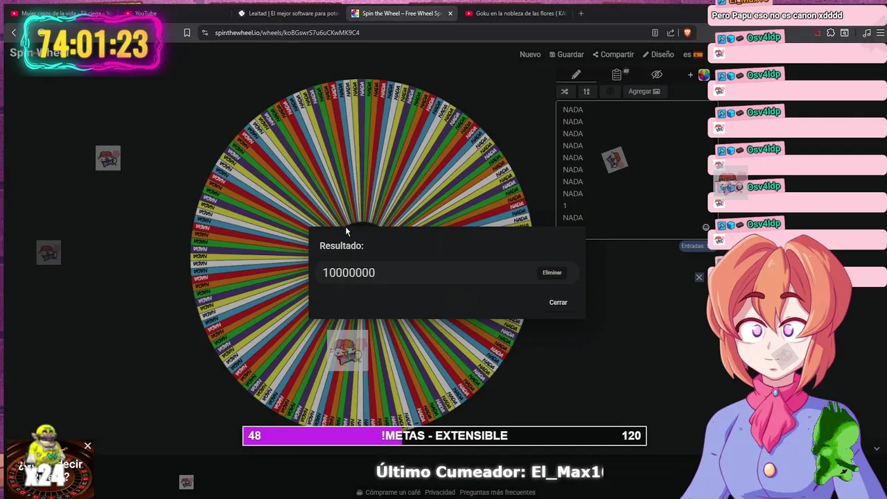The height and width of the screenshot is (499, 887).
Task: Close the panel with the X button
Action: 699,277
